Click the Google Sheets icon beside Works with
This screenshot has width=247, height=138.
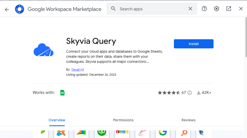(62, 93)
